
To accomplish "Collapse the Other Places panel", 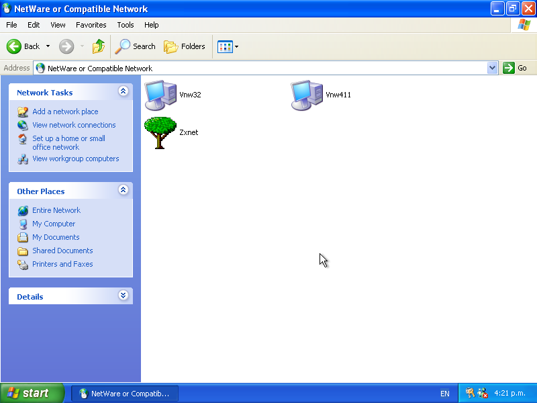I will [x=124, y=189].
